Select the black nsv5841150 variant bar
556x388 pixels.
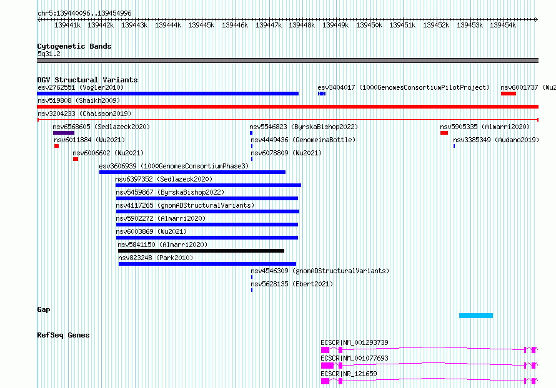point(201,251)
